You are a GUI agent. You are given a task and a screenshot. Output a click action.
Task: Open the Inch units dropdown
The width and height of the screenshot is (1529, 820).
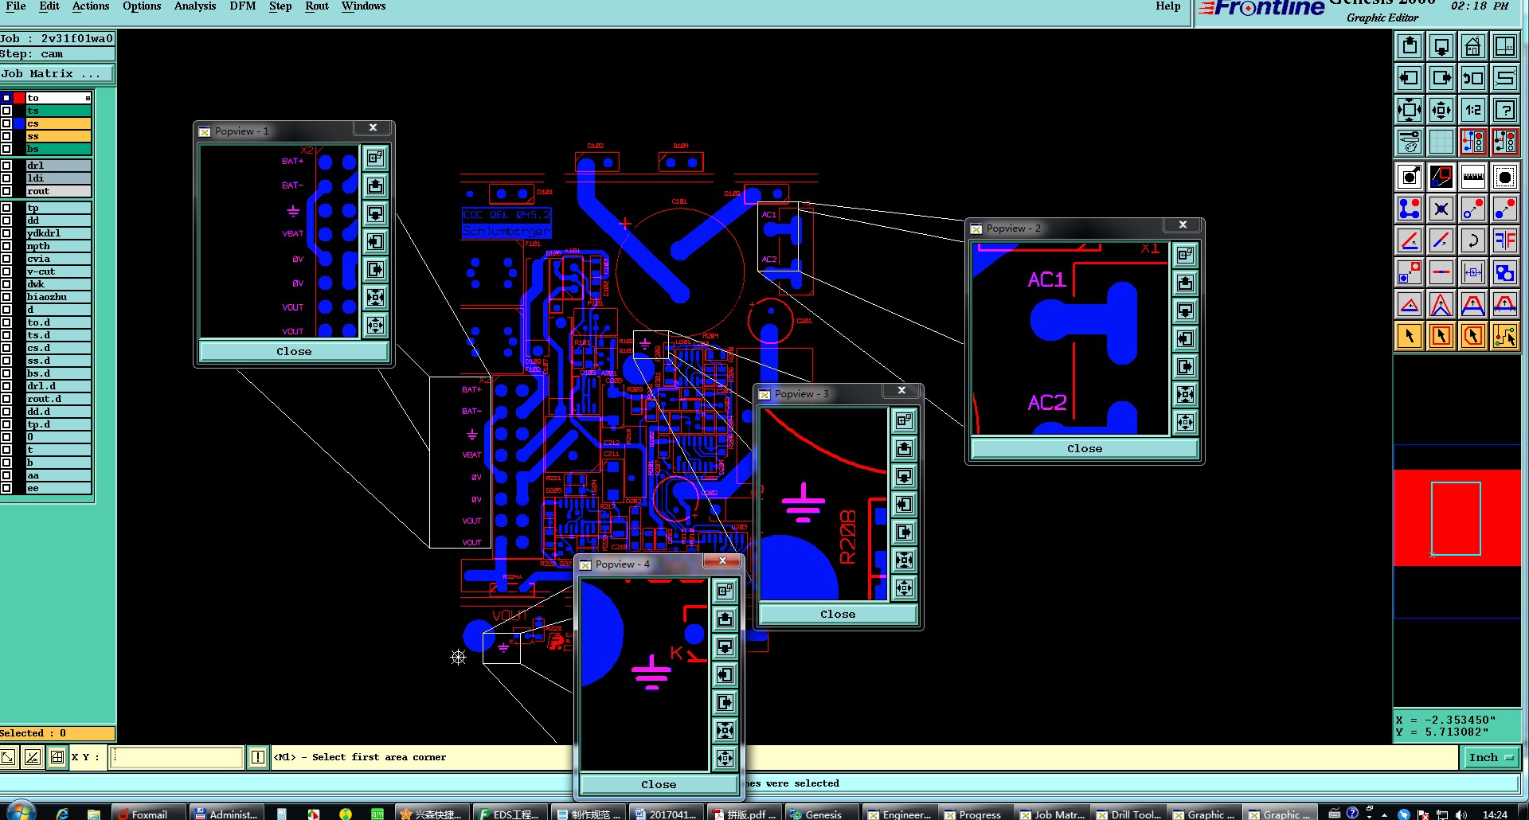pos(1491,757)
